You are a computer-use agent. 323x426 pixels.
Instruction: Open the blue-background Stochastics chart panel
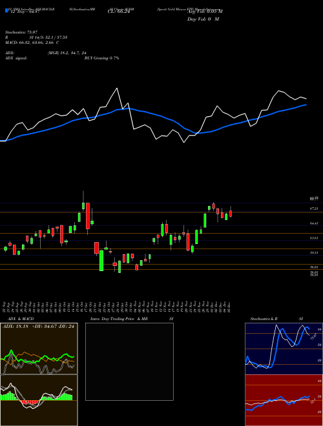click(284, 349)
